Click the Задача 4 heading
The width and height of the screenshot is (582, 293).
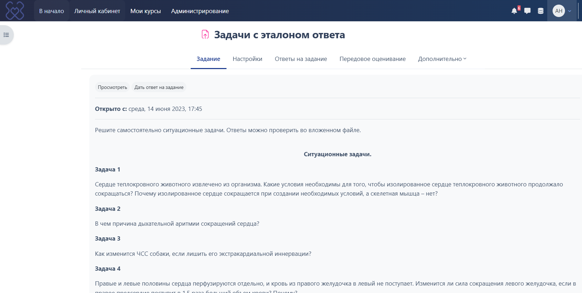pyautogui.click(x=108, y=269)
